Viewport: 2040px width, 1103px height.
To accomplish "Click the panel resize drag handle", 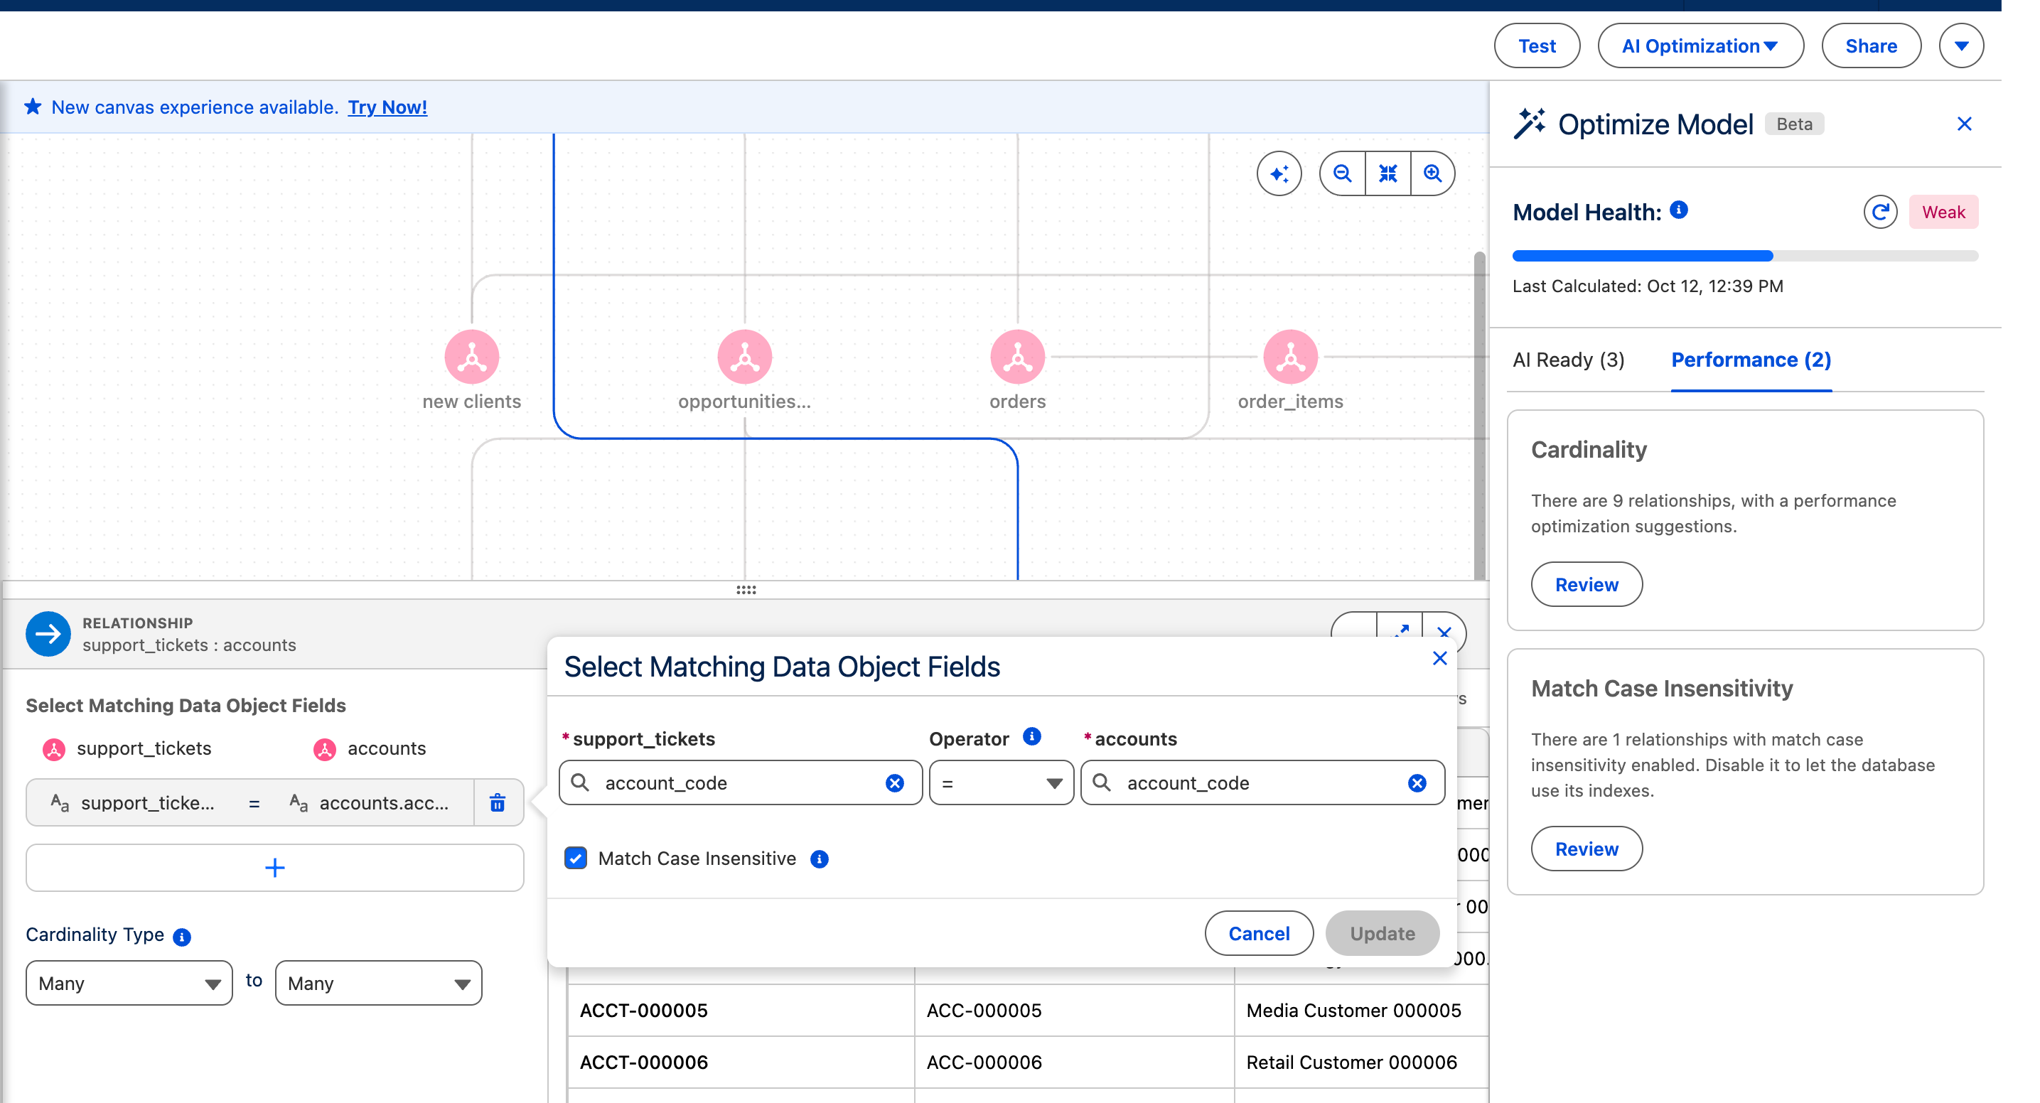I will click(x=745, y=590).
